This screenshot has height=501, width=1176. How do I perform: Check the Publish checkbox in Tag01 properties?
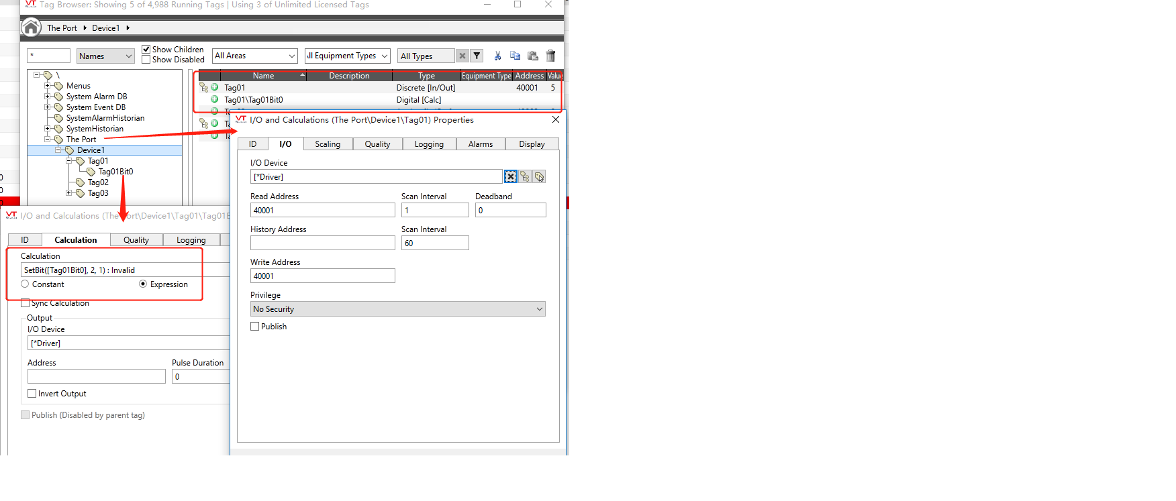255,327
